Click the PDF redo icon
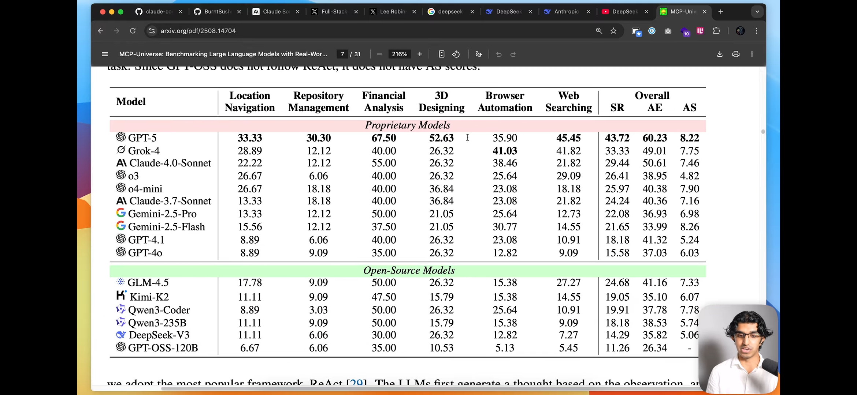 tap(513, 54)
